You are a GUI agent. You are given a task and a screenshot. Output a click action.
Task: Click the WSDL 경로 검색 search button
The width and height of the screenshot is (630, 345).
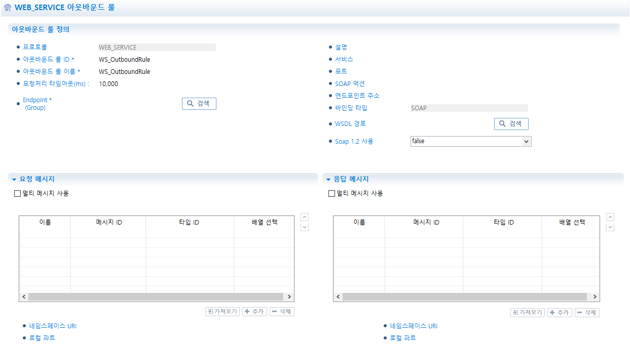point(511,124)
